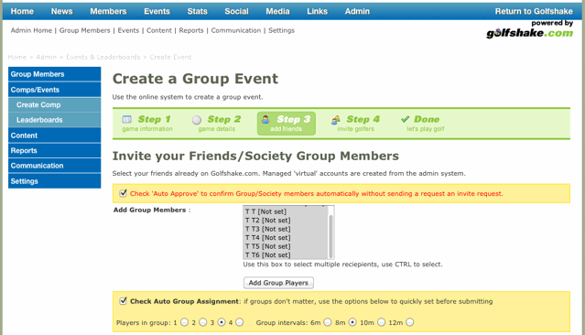585x335 pixels.
Task: Select 1 player in group radio
Action: coord(184,322)
